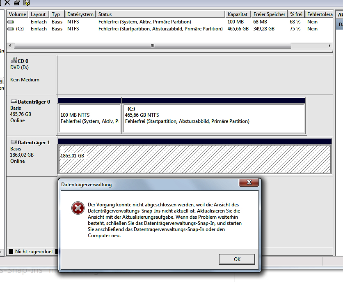The width and height of the screenshot is (343, 282).
Task: Click the Datenträger 1 disk icon
Action: [x=14, y=142]
